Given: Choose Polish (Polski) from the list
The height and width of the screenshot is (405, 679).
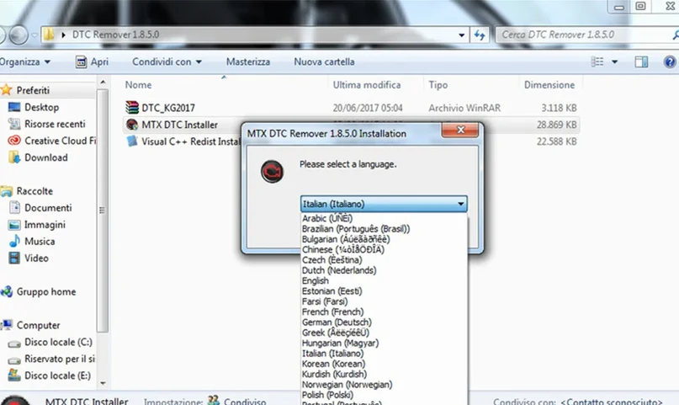Looking at the screenshot, I should 384,395.
